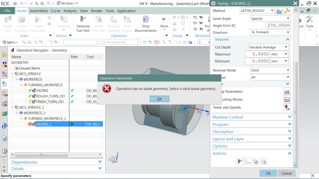Open the Cut Depth dropdown

pyautogui.click(x=268, y=47)
